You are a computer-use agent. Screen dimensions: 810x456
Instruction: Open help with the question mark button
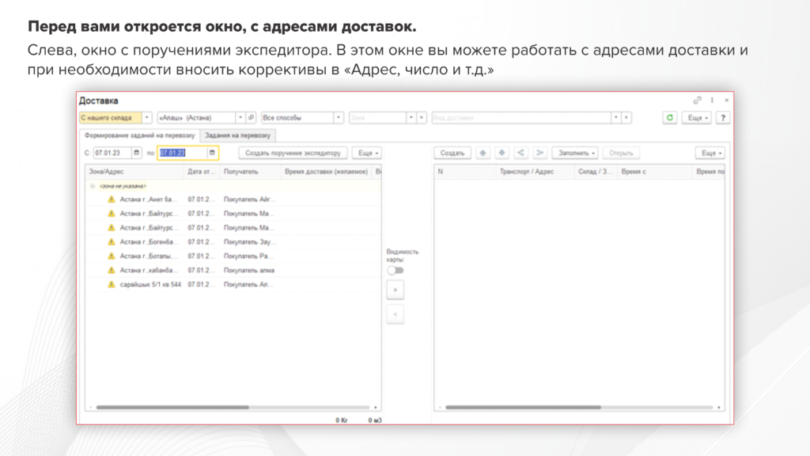(723, 118)
